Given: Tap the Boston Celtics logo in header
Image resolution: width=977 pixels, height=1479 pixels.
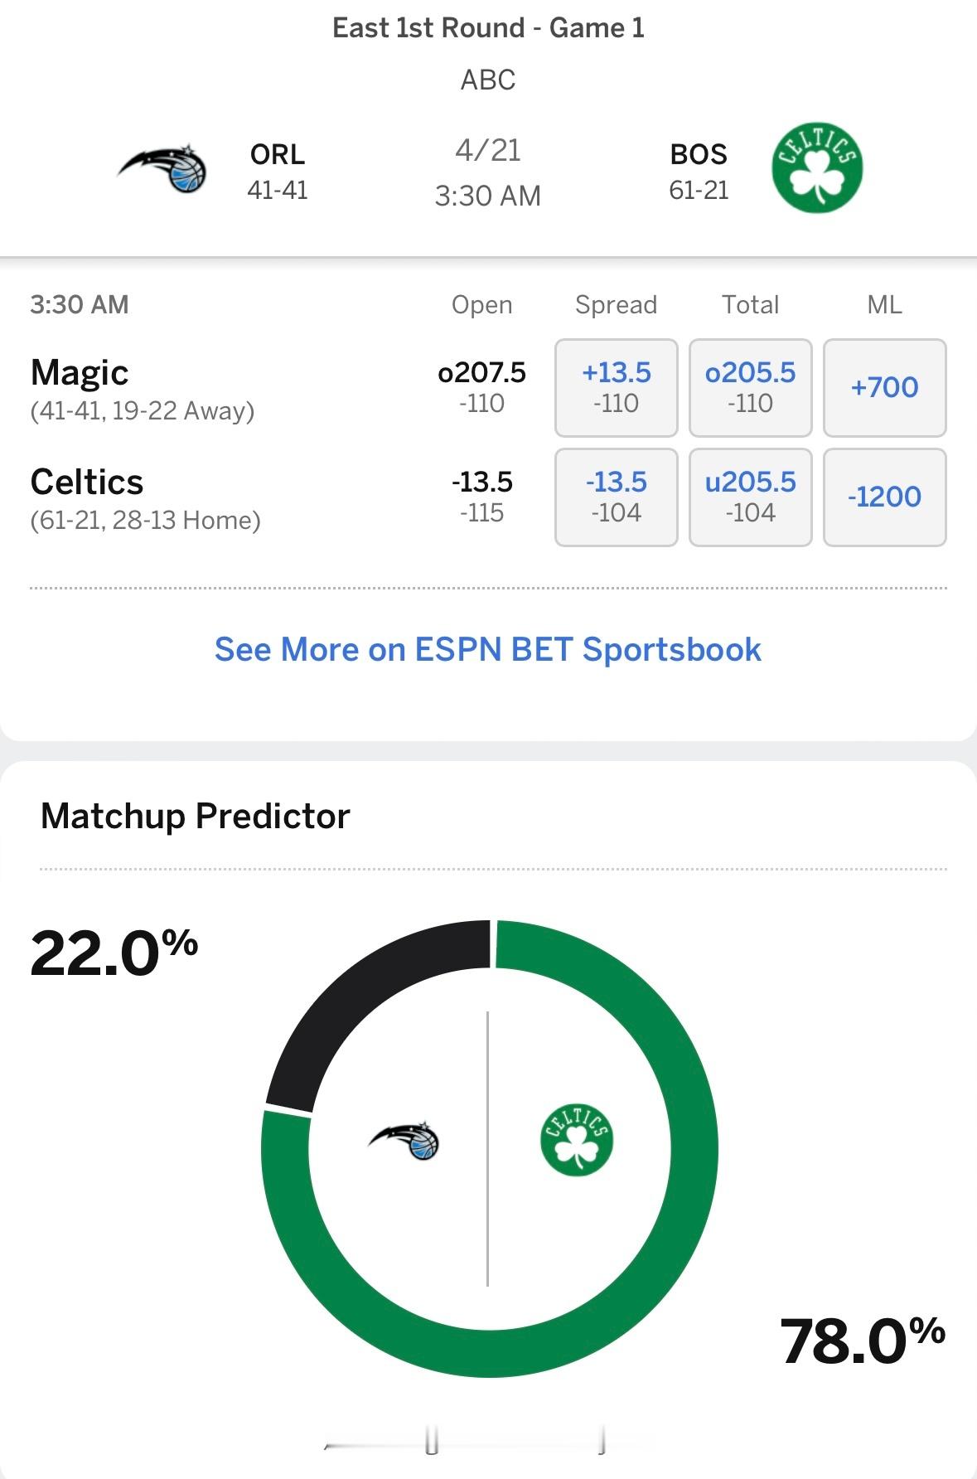Looking at the screenshot, I should pos(817,168).
